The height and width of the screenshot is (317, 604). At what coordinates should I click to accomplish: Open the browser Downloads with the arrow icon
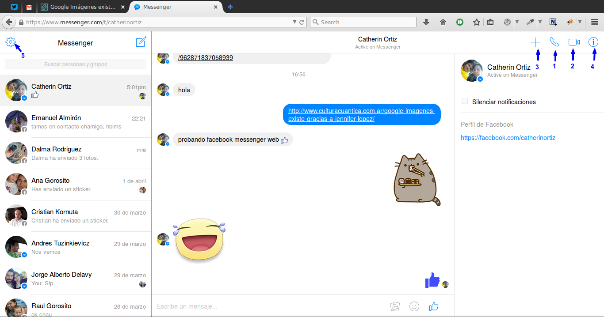pyautogui.click(x=426, y=22)
